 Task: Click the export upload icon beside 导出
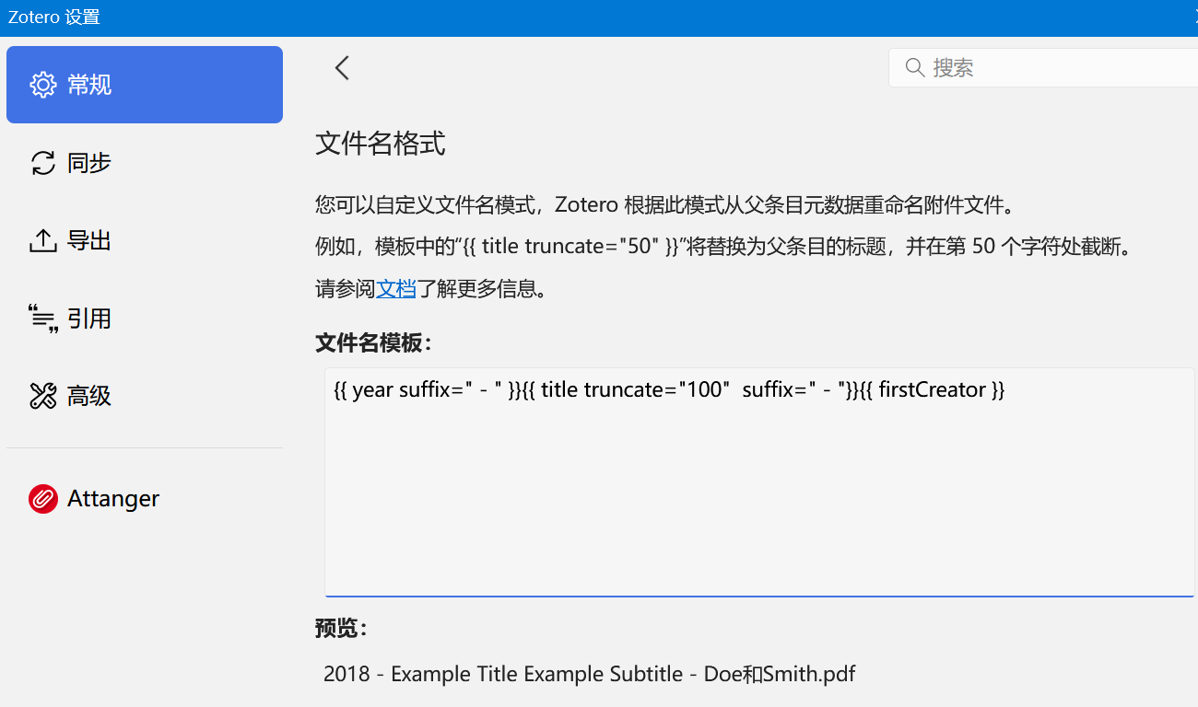(43, 241)
